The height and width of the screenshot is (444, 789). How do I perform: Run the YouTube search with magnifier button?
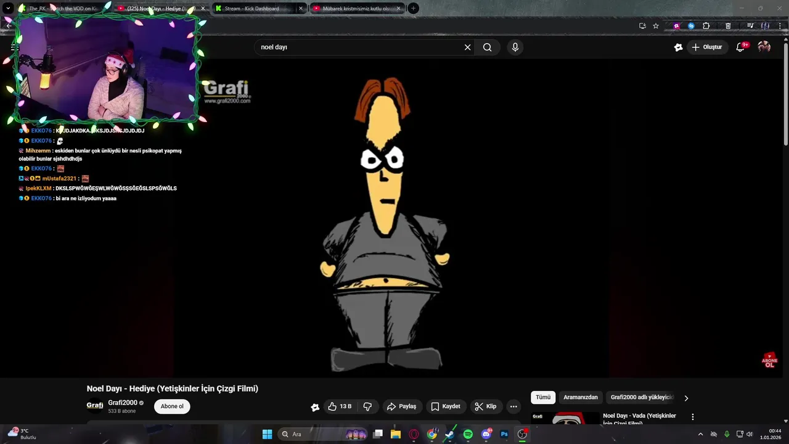(x=488, y=47)
